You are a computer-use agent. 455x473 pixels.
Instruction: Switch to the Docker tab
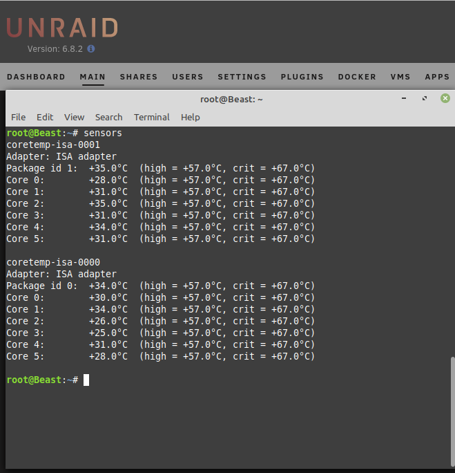point(357,77)
